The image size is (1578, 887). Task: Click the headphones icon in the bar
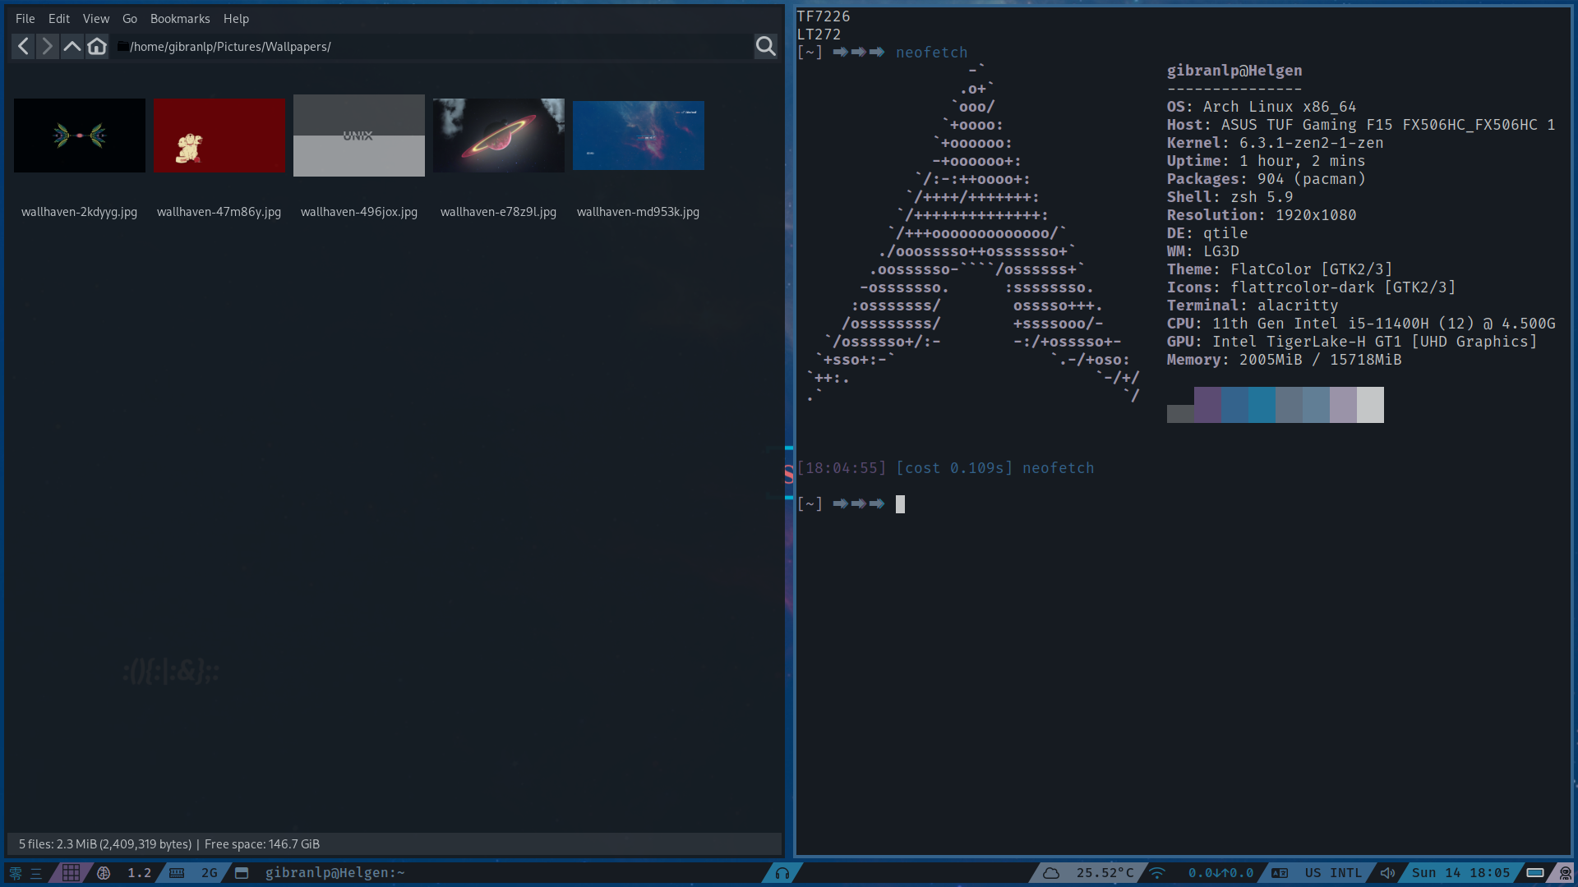pos(782,873)
